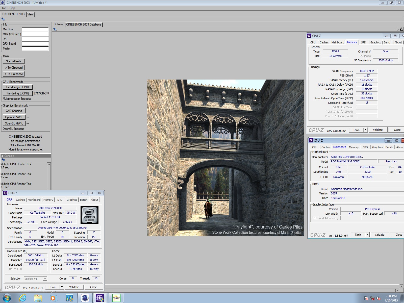Open the taskbar icon with the winged emblem

[x=116, y=298]
